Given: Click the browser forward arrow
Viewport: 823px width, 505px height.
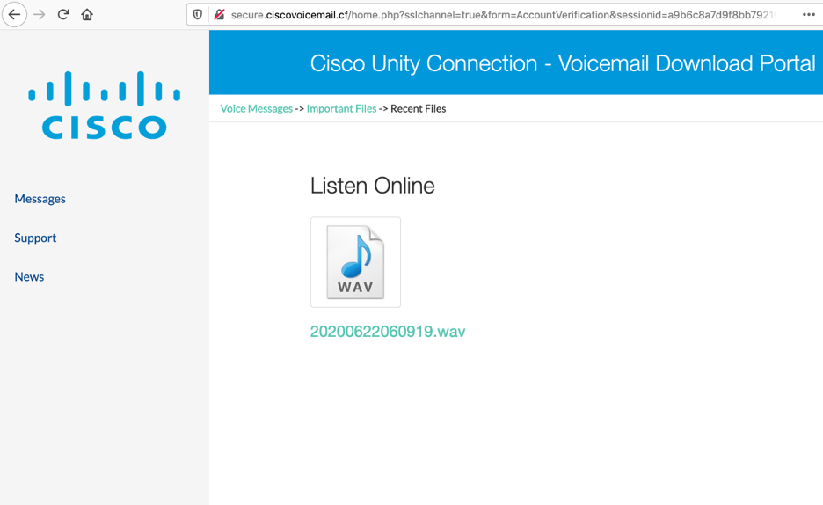Looking at the screenshot, I should tap(40, 15).
